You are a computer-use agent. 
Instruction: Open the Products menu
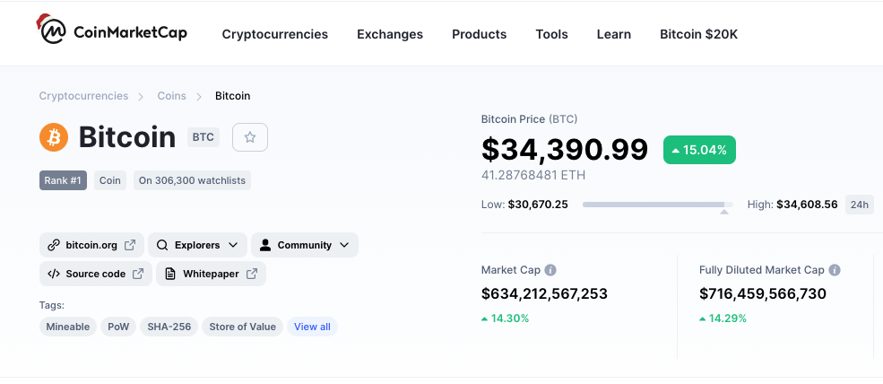[x=480, y=34]
